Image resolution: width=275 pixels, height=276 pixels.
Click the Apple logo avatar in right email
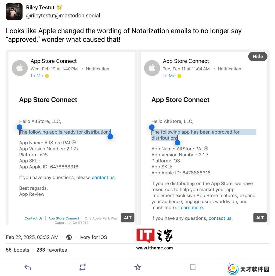[152, 68]
